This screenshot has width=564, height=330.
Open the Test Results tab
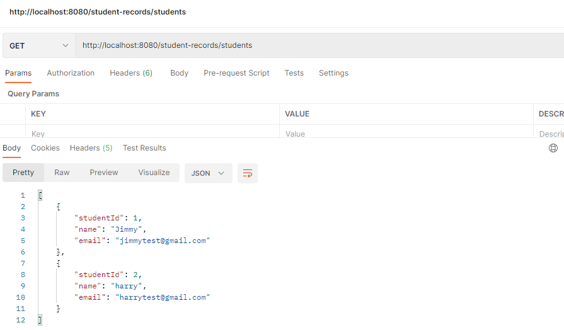(x=144, y=148)
